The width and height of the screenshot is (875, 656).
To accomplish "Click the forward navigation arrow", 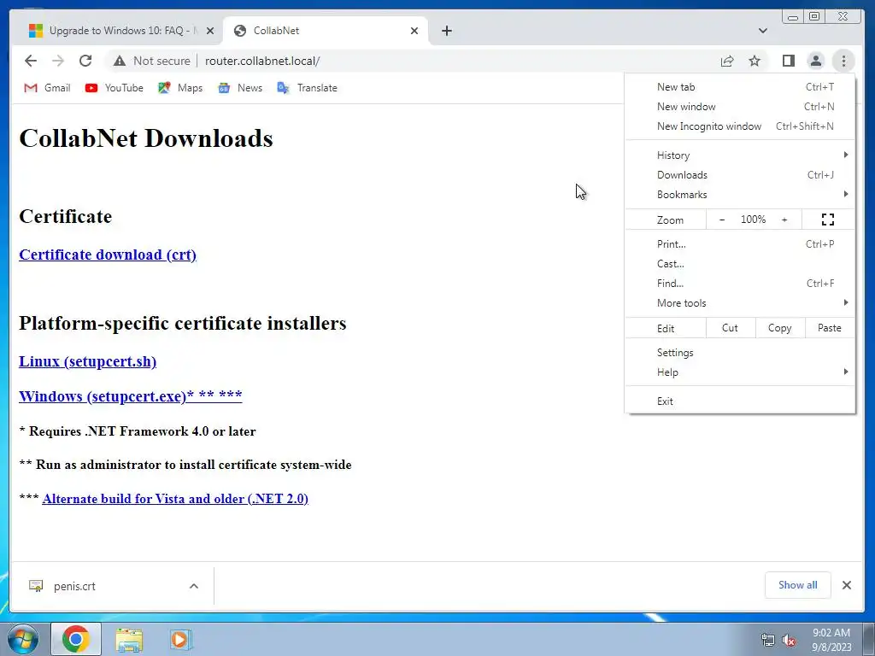I will point(58,61).
